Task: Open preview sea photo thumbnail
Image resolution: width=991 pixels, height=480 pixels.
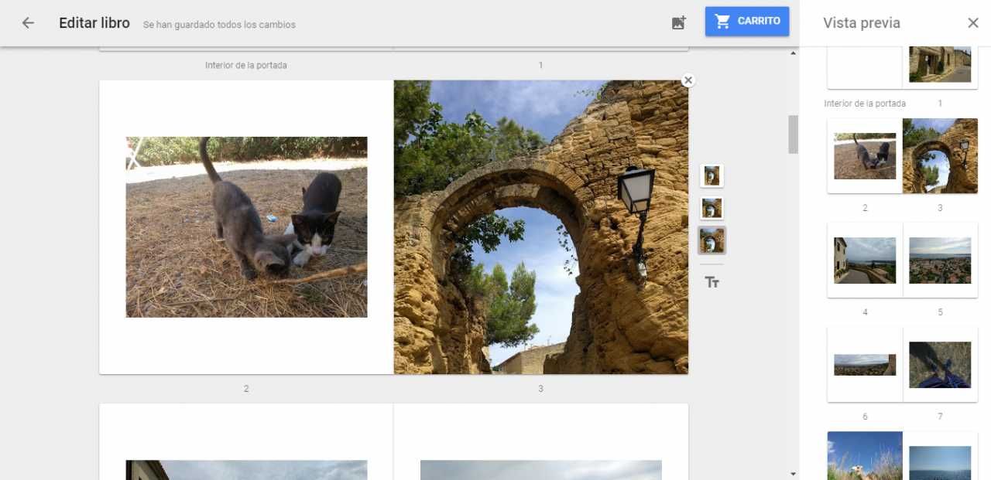Action: pyautogui.click(x=940, y=463)
